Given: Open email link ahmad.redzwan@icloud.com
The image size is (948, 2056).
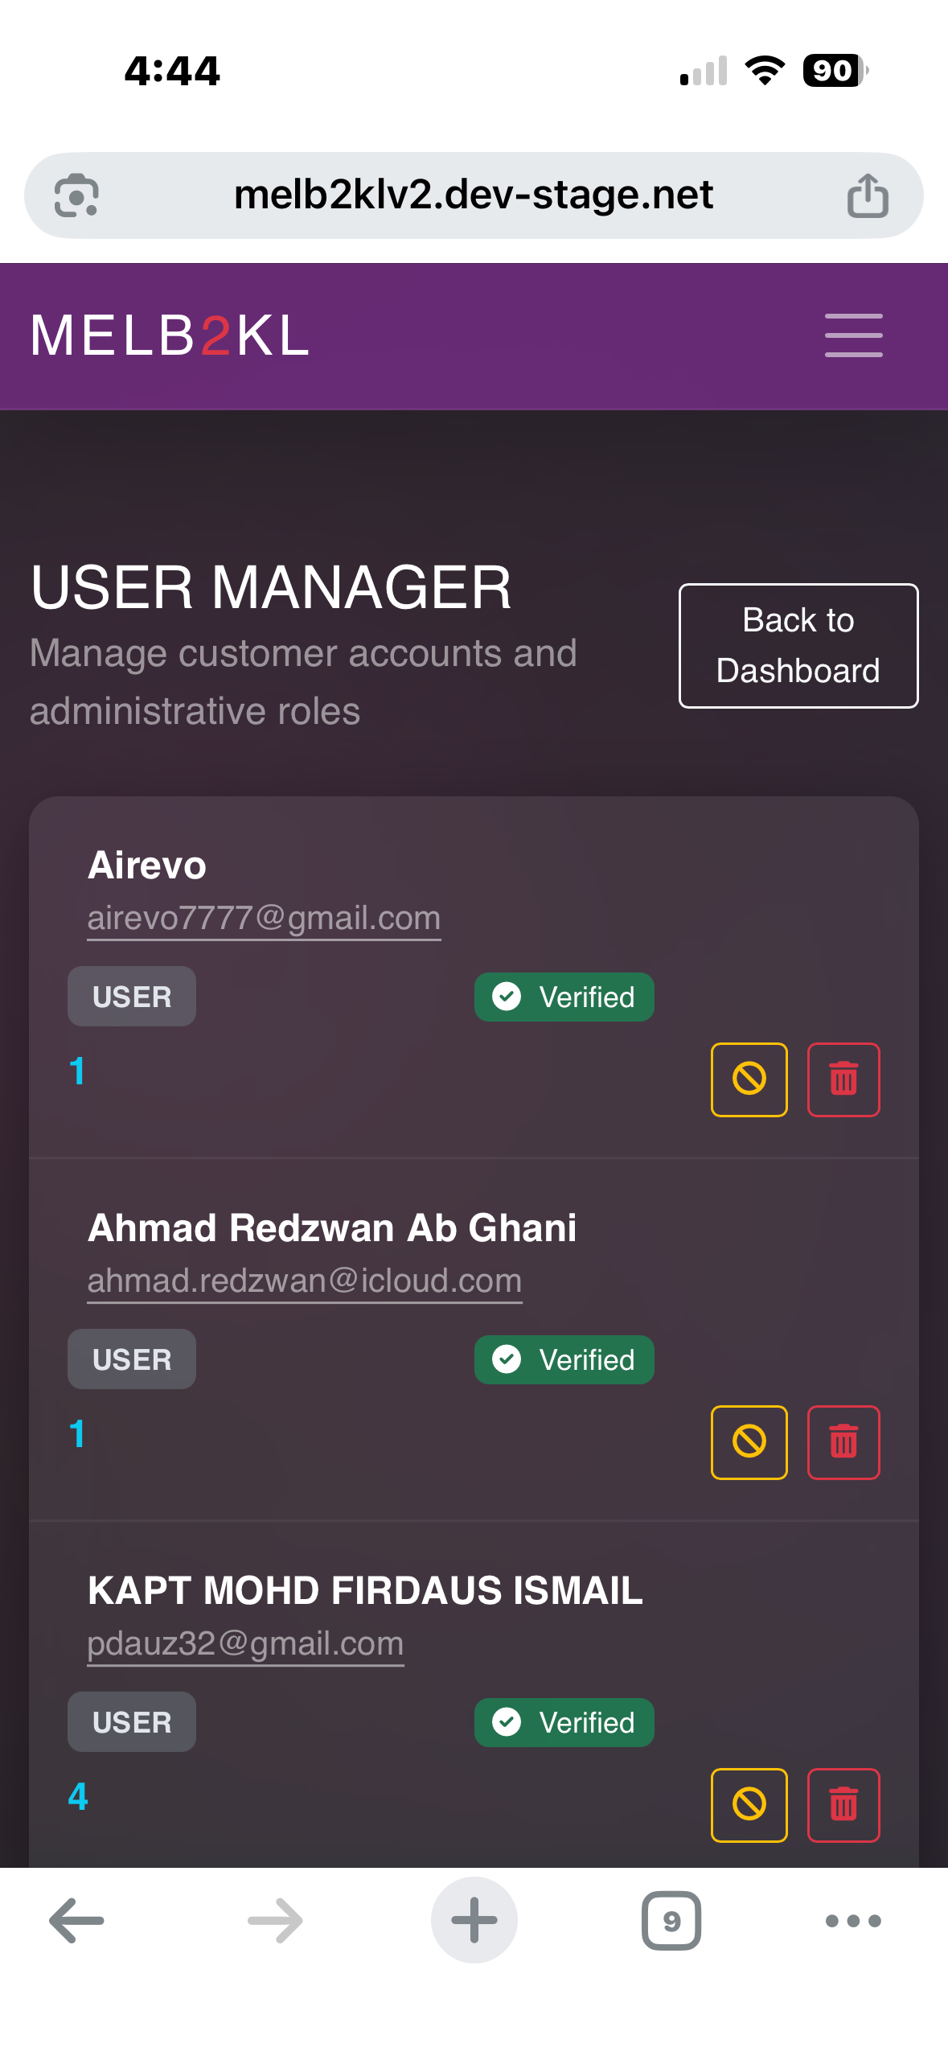Looking at the screenshot, I should [x=304, y=1281].
